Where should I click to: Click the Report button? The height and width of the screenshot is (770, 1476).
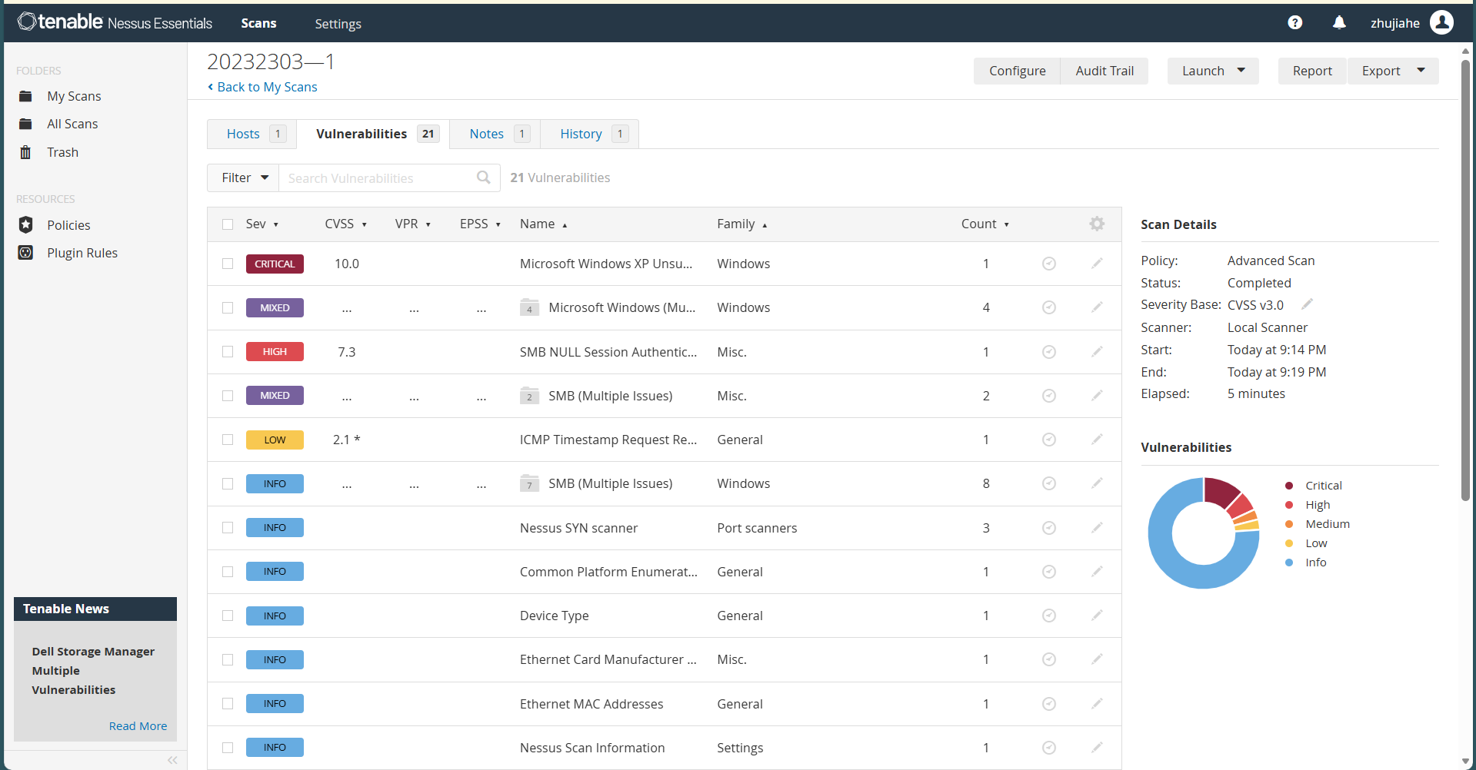pos(1312,71)
